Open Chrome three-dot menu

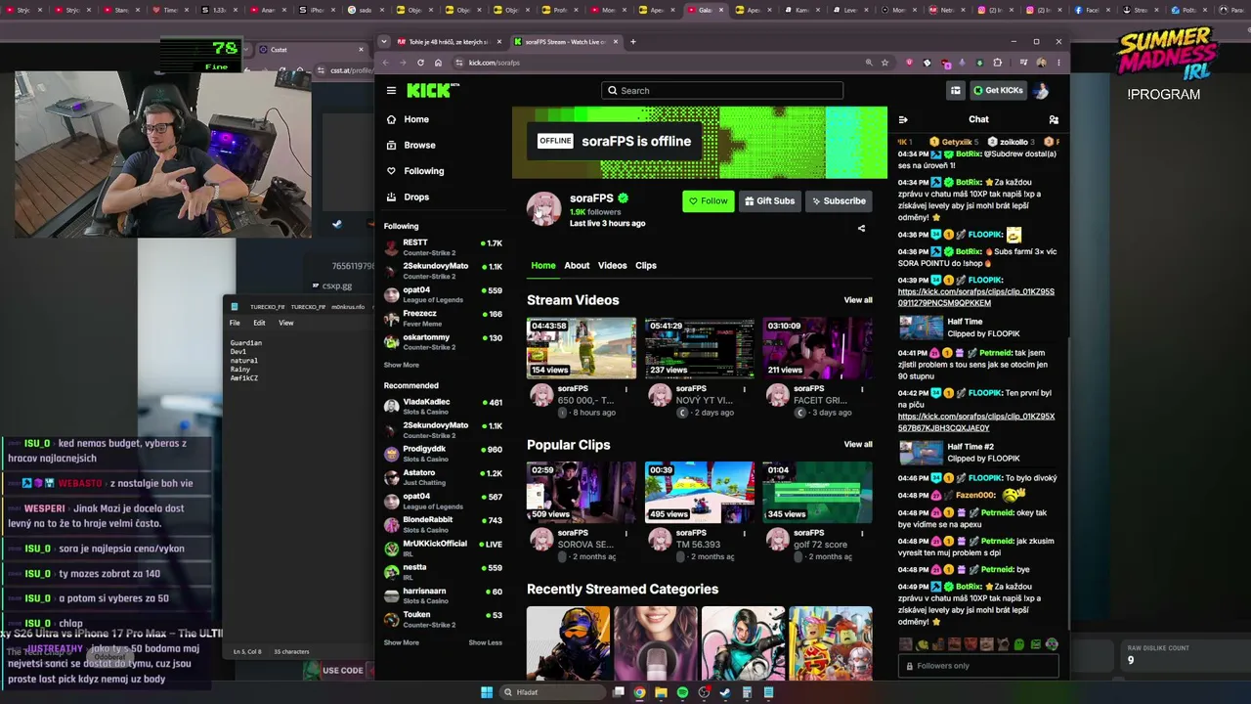click(1058, 63)
